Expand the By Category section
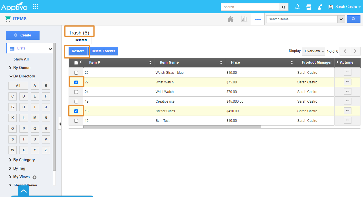The height and width of the screenshot is (197, 363). (24, 160)
